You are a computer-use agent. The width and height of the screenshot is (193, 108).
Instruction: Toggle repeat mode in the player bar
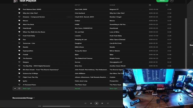point(108,103)
